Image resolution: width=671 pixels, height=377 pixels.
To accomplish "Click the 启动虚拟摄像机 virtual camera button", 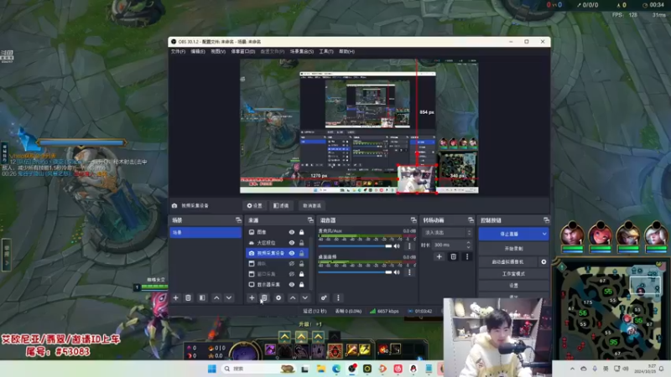I will (508, 261).
